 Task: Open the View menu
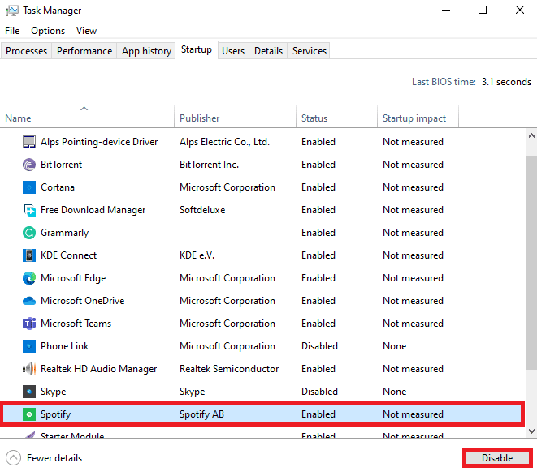(86, 31)
